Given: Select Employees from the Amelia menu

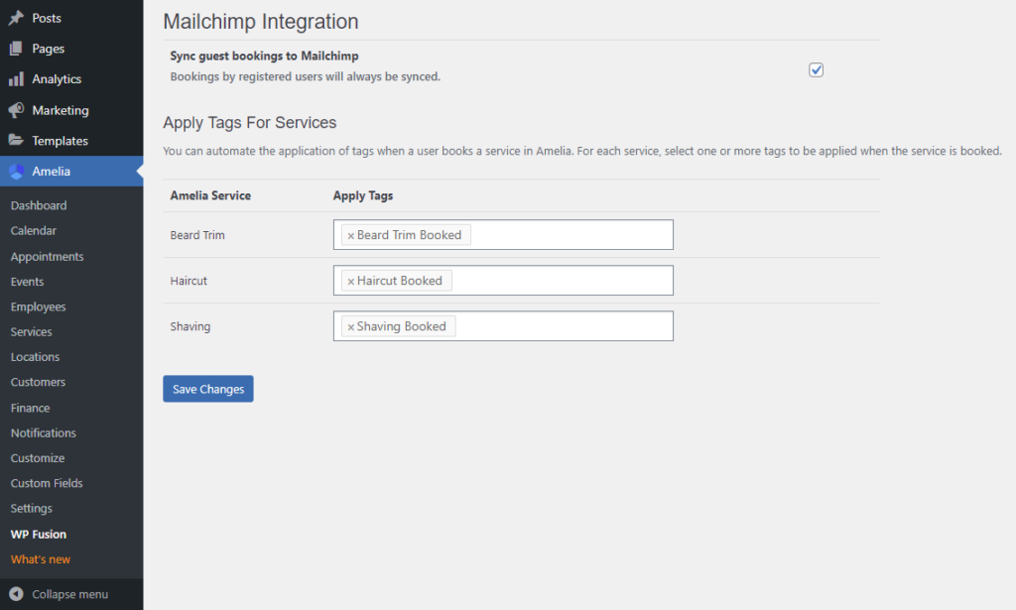Looking at the screenshot, I should (38, 306).
